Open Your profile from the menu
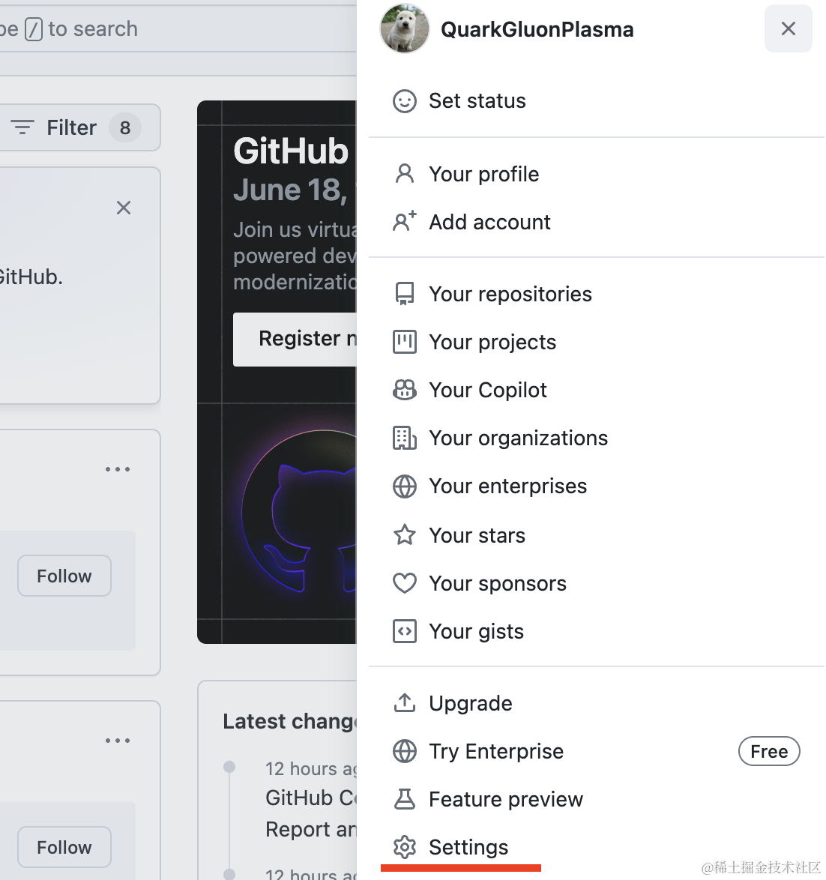Viewport: 826px width, 880px height. tap(483, 175)
